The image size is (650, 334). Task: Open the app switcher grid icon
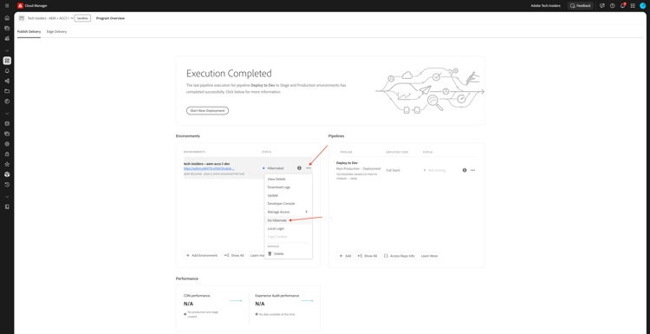click(633, 6)
